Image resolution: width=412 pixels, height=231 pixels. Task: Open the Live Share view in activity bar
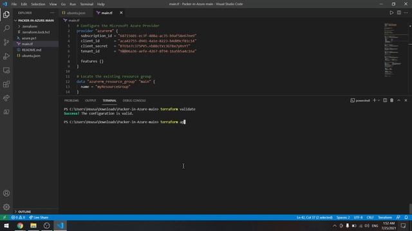[x=6, y=98]
